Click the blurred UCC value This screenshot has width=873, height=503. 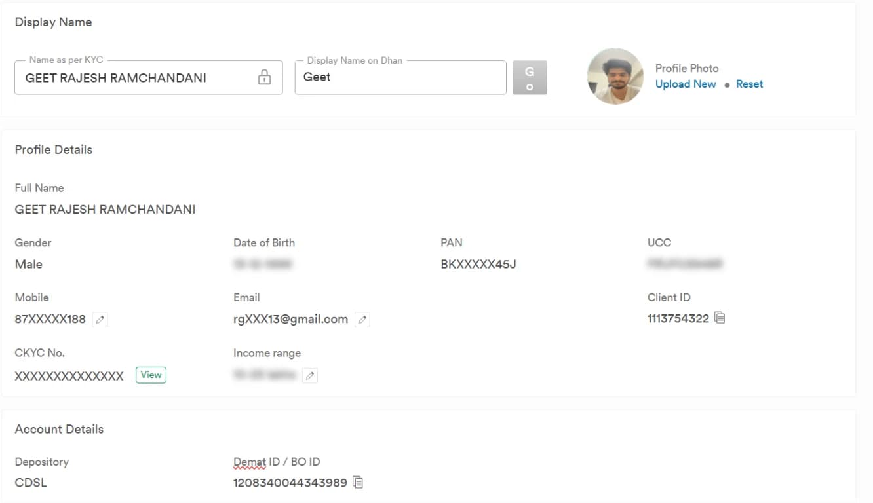click(x=685, y=265)
